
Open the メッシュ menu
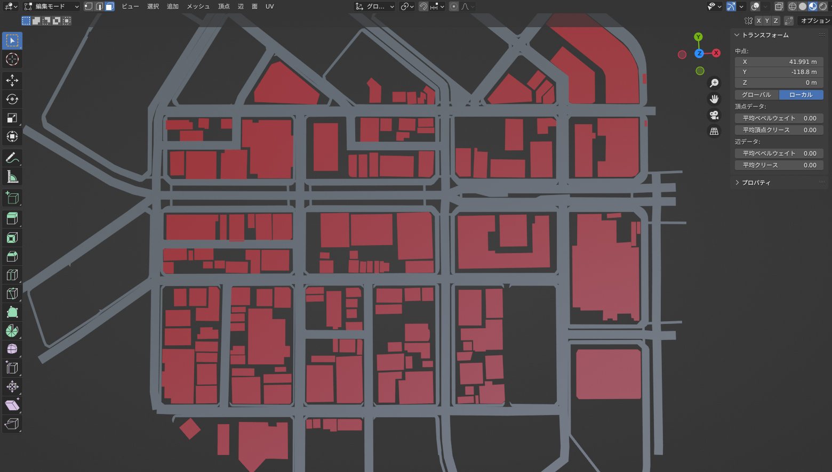pyautogui.click(x=198, y=6)
